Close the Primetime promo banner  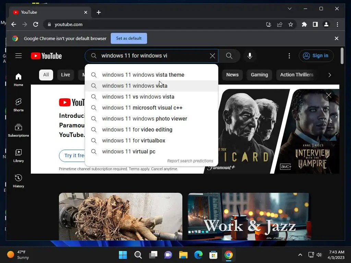[329, 95]
